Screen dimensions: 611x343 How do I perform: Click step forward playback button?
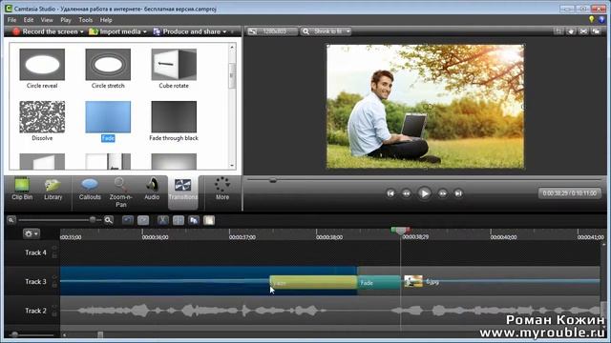tap(443, 193)
